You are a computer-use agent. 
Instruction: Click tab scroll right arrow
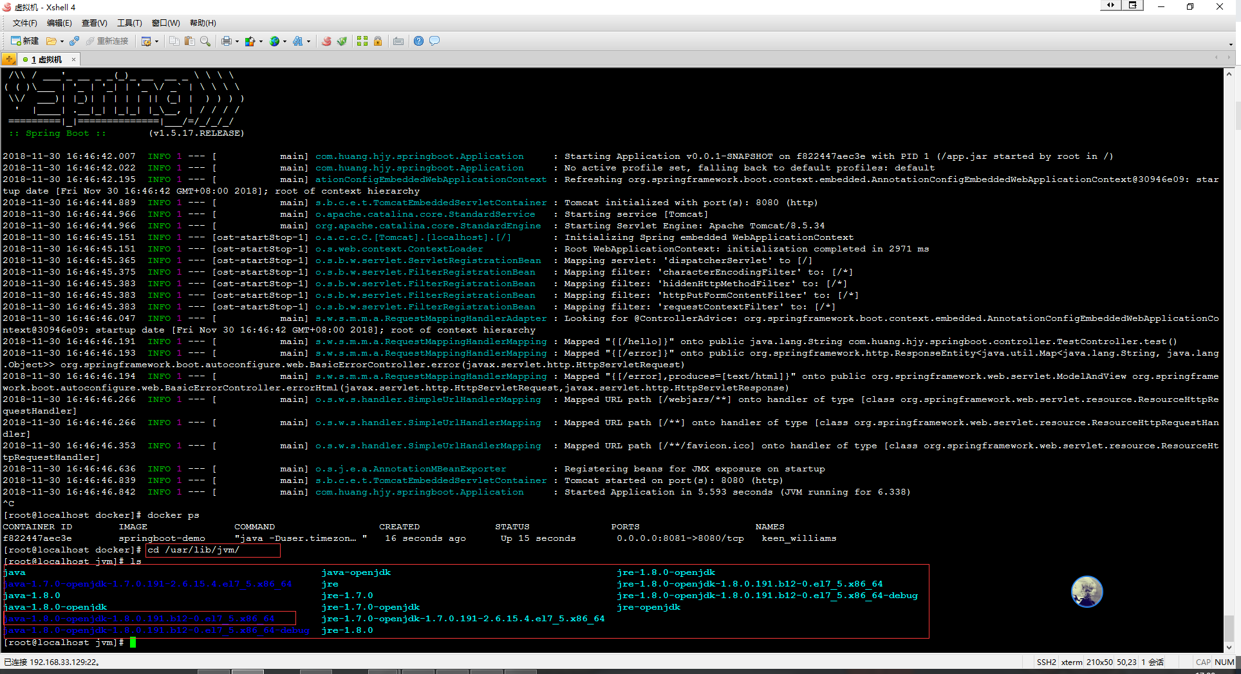click(1229, 59)
